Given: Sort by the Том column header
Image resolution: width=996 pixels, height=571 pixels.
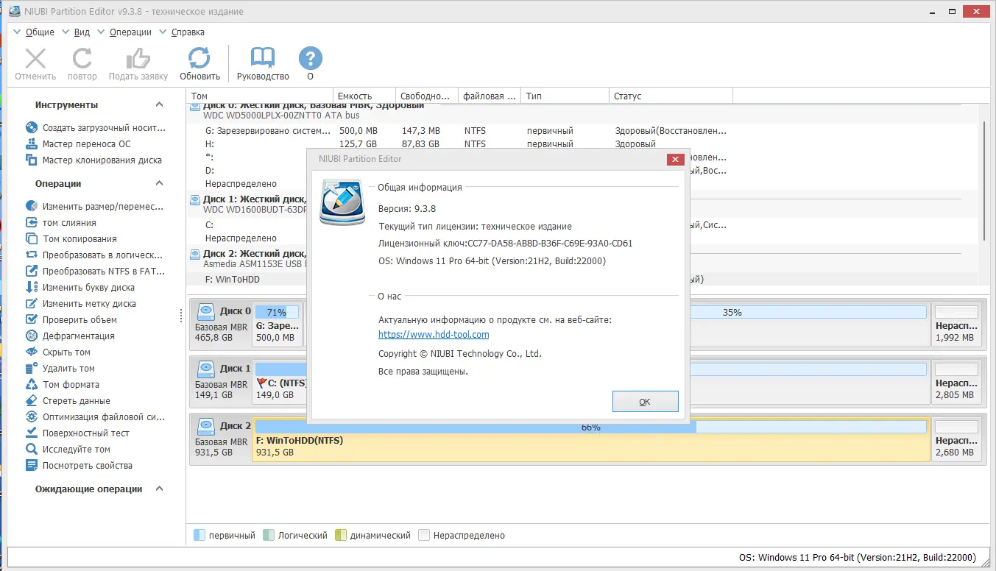Looking at the screenshot, I should pyautogui.click(x=260, y=96).
